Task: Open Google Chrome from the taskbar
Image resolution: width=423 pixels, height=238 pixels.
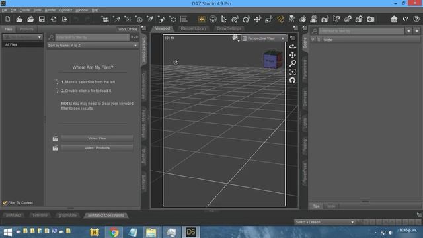Action: [114, 232]
